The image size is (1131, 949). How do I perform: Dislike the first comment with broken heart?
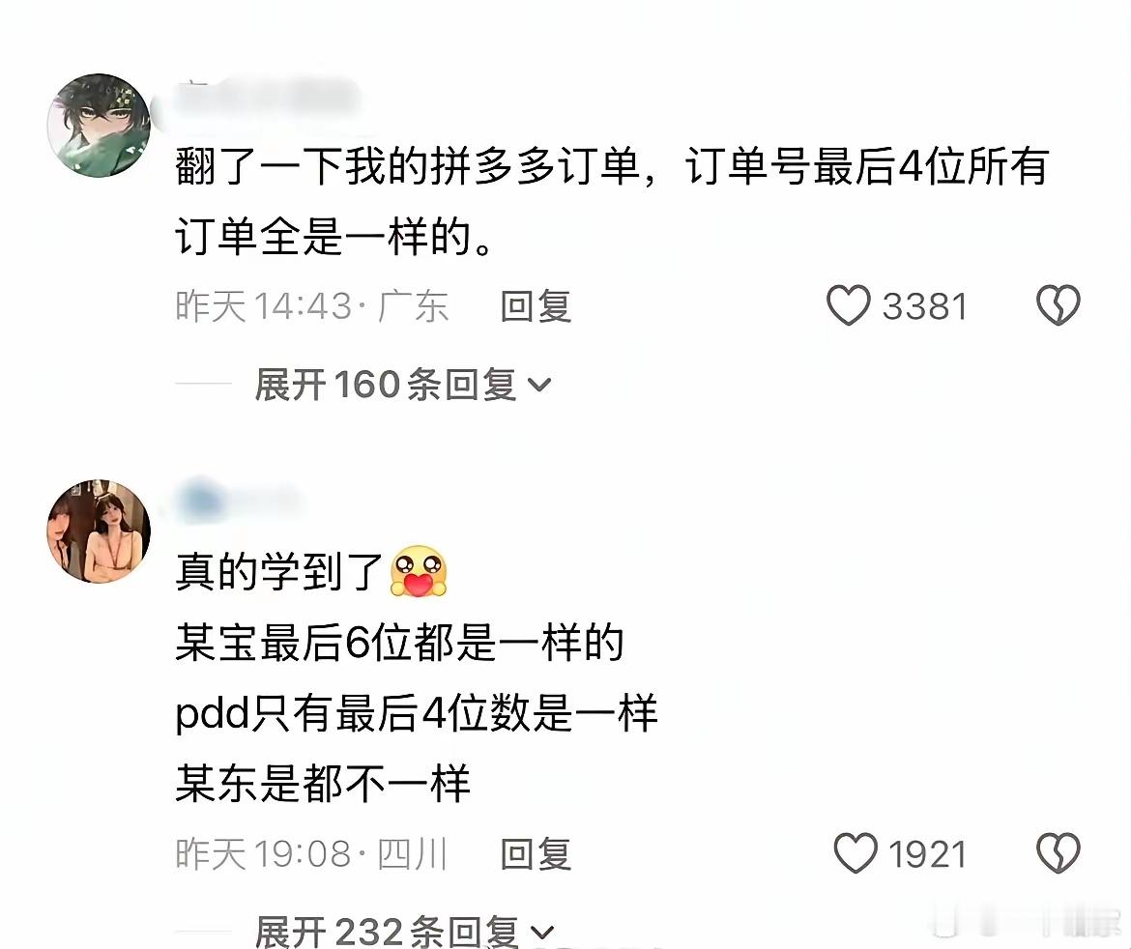coord(1058,305)
